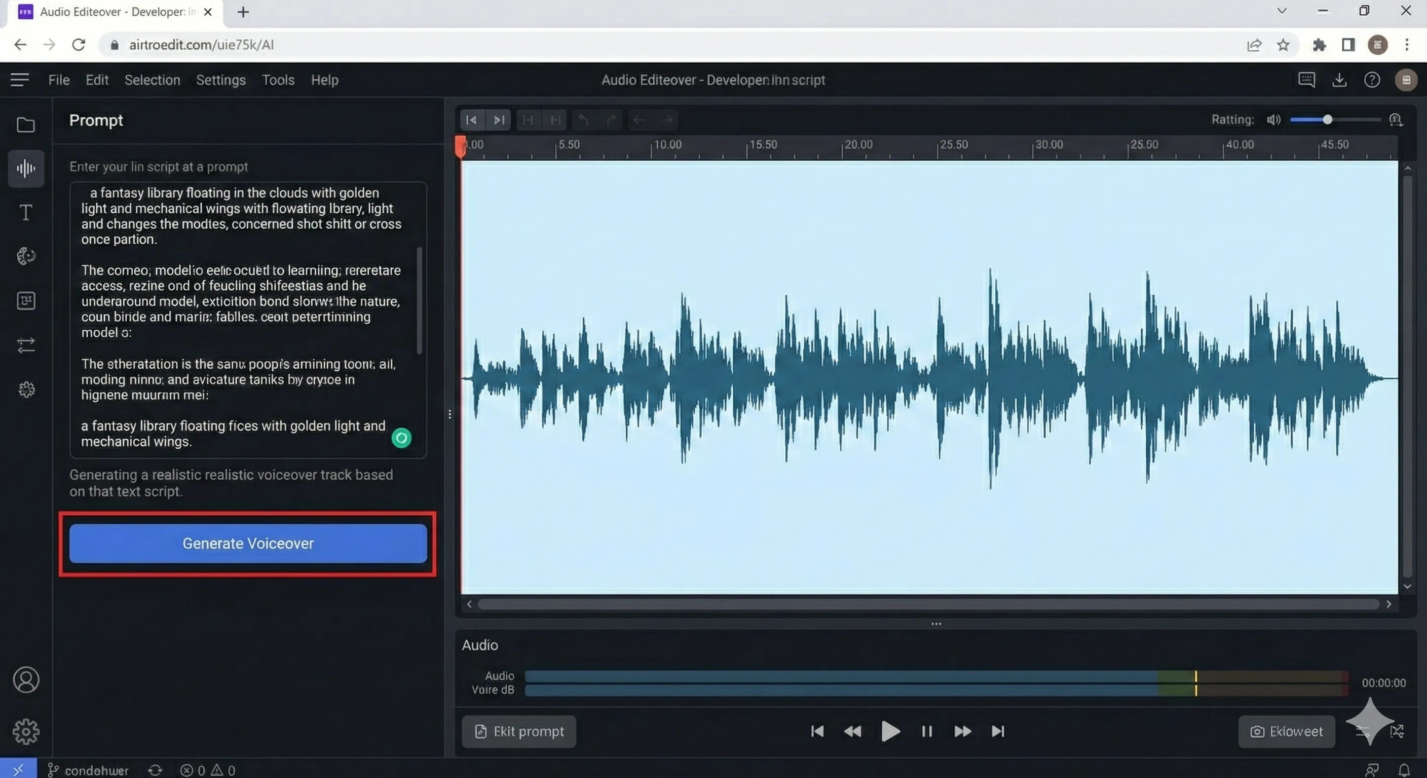Open the help question mark icon
1427x778 pixels.
1372,80
